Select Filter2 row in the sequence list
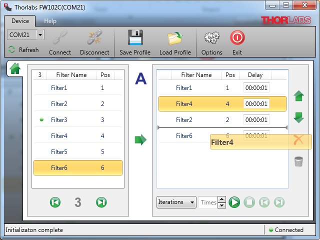Viewport: 320px width, 240px height. (222, 119)
